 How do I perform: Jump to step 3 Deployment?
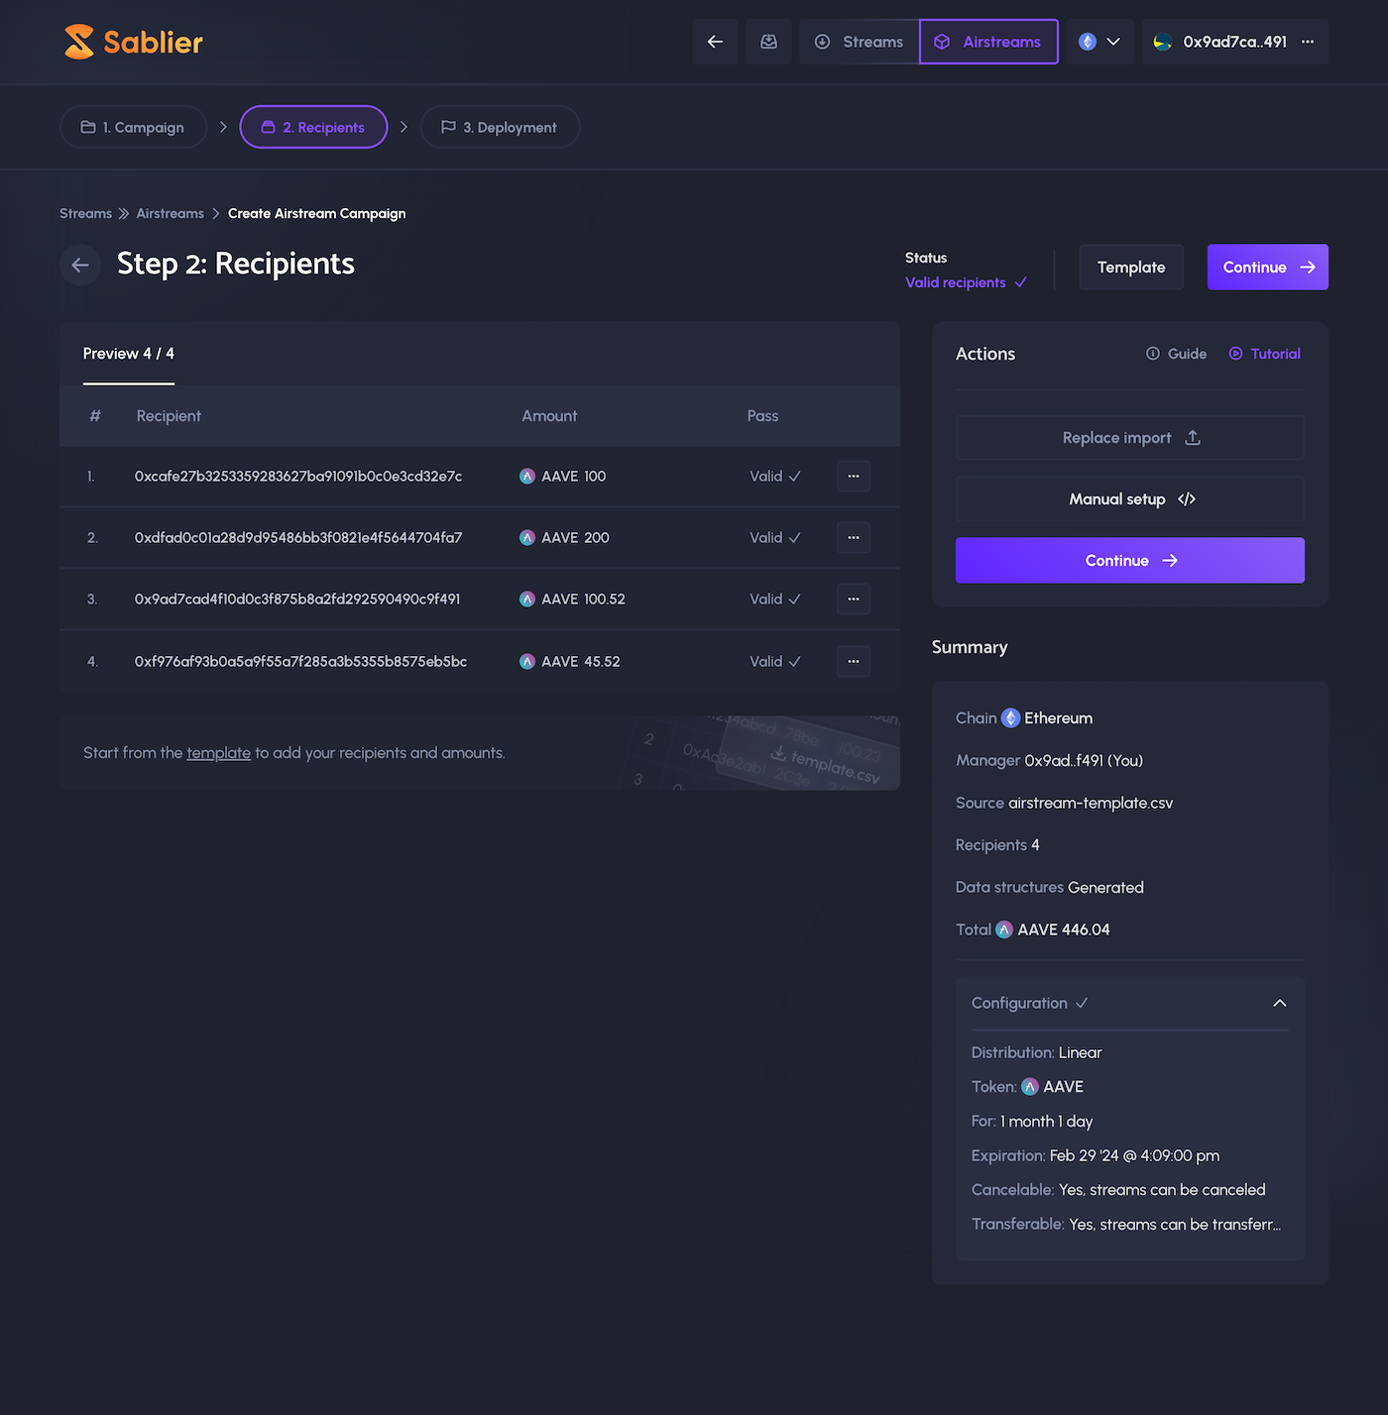500,127
